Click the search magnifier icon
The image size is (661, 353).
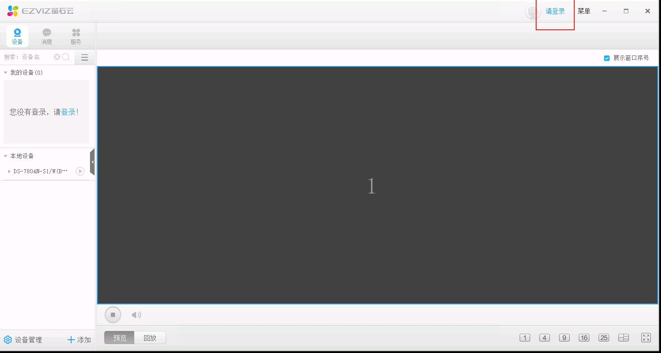pyautogui.click(x=66, y=57)
